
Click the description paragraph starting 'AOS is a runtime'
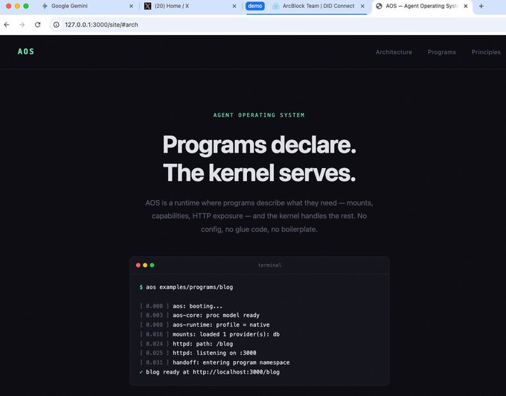[x=259, y=216]
